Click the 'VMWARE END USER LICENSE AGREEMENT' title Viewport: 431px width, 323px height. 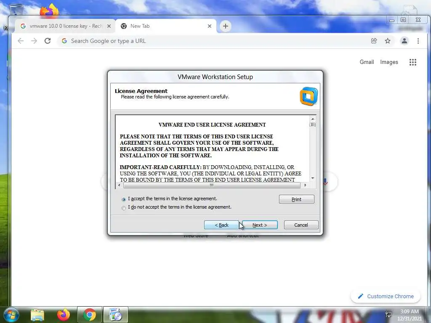coord(212,124)
